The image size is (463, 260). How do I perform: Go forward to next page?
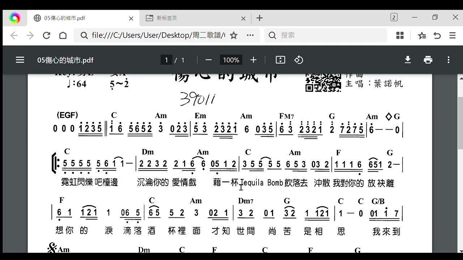30,35
